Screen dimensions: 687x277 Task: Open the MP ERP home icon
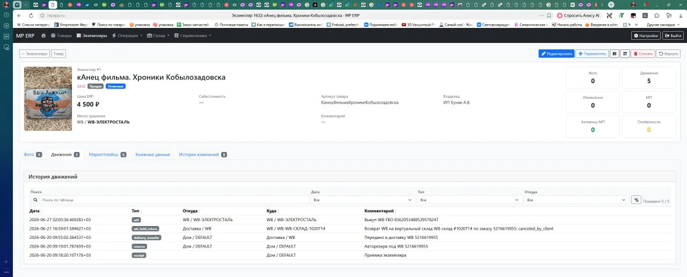click(44, 36)
